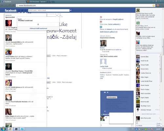Click the magnifier icon in the chat sidebar search
Image resolution: width=164 pixels, height=131 pixels.
(x=137, y=126)
